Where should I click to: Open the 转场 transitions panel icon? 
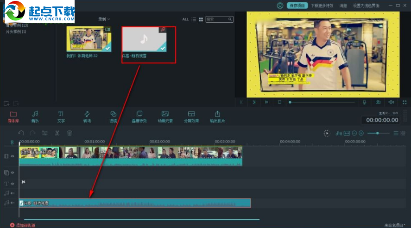point(87,116)
